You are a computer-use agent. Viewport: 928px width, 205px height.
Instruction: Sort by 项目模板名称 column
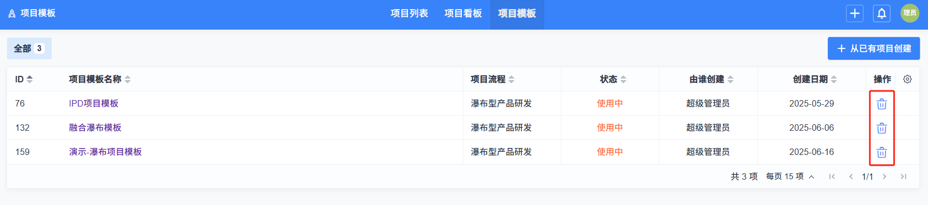coord(128,79)
